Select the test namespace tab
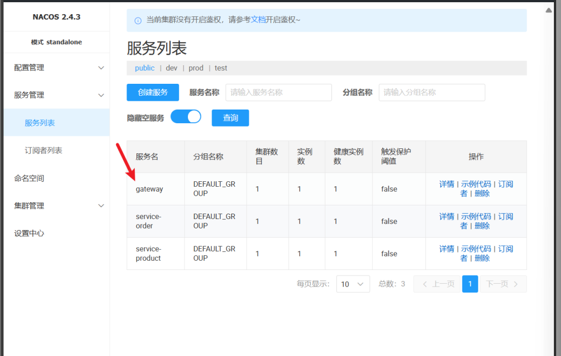This screenshot has height=356, width=561. pyautogui.click(x=221, y=68)
